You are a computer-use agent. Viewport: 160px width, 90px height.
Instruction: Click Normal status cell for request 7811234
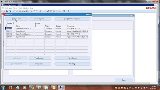(x=61, y=28)
